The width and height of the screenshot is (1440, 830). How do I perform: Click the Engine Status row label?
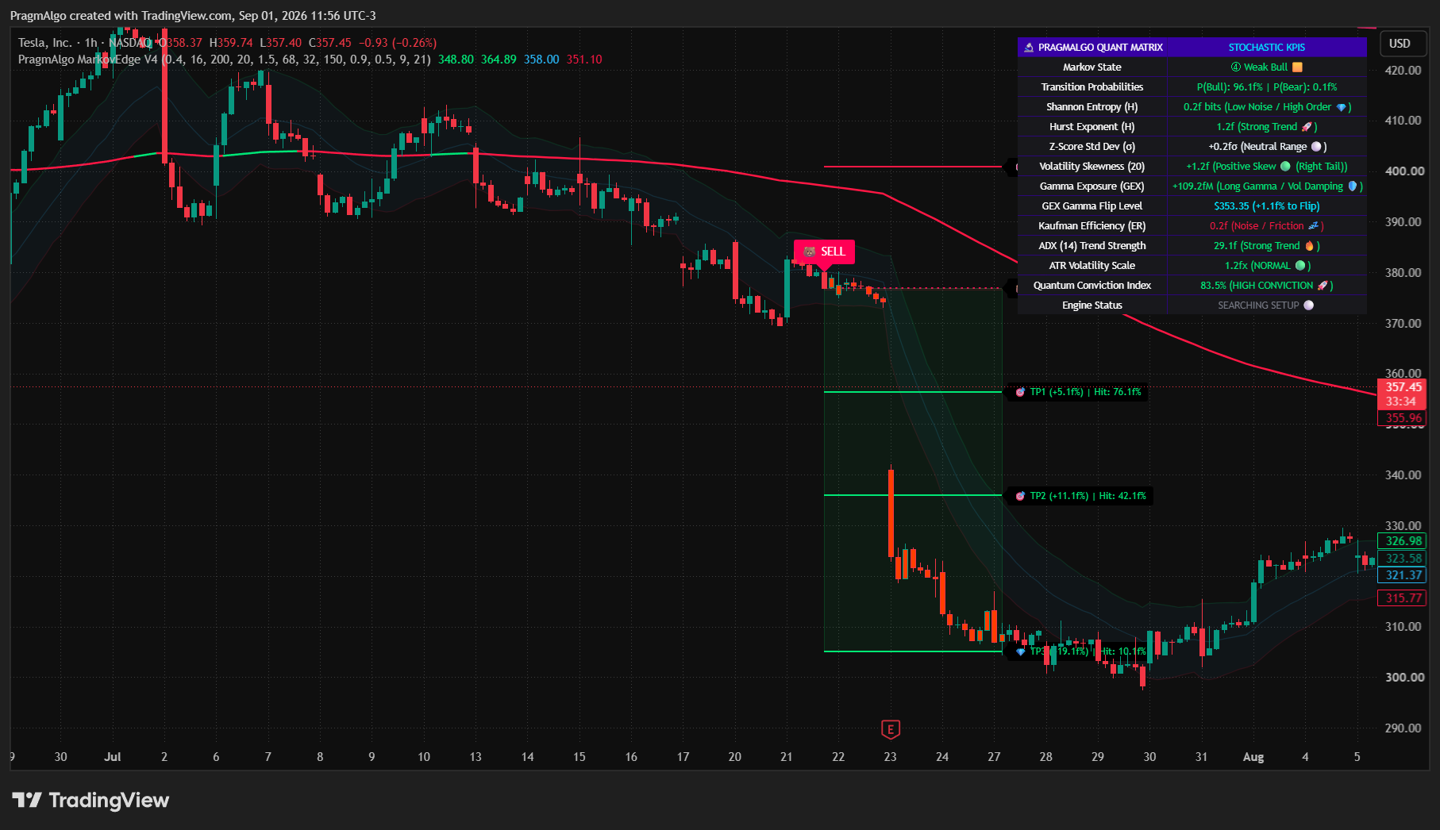click(x=1092, y=305)
